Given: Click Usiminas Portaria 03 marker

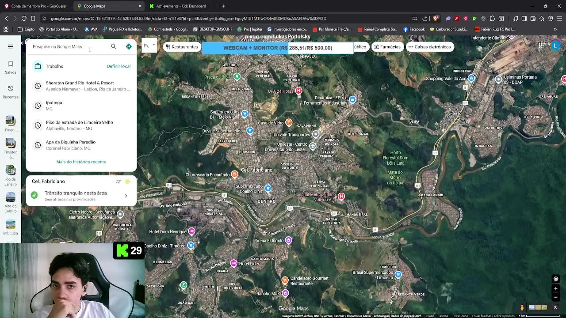Looking at the screenshot, I should tap(498, 79).
